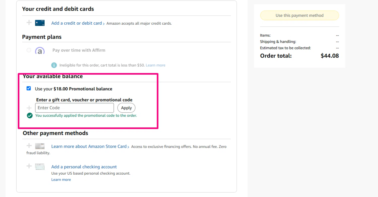Expand the chevron after Add a credit or debit card
378x197 pixels.
104,24
